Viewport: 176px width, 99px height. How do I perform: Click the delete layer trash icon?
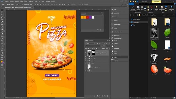pos(107,96)
